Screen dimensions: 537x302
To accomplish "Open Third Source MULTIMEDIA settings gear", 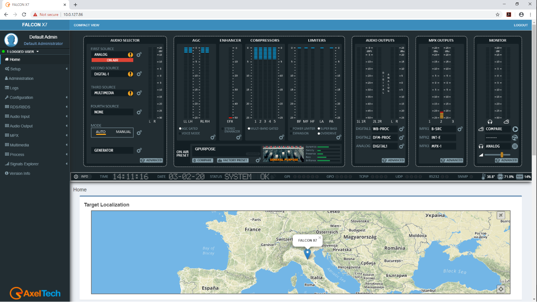I will (x=139, y=93).
